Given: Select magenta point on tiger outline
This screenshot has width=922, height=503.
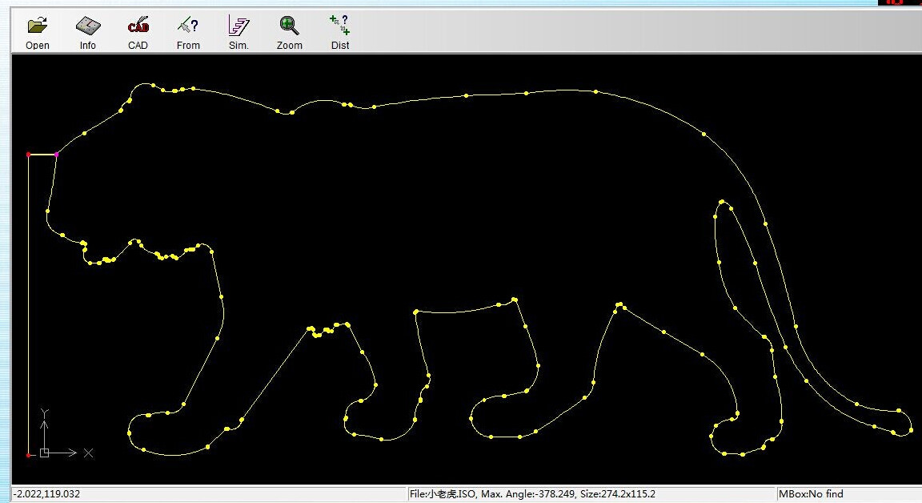Looking at the screenshot, I should point(56,154).
